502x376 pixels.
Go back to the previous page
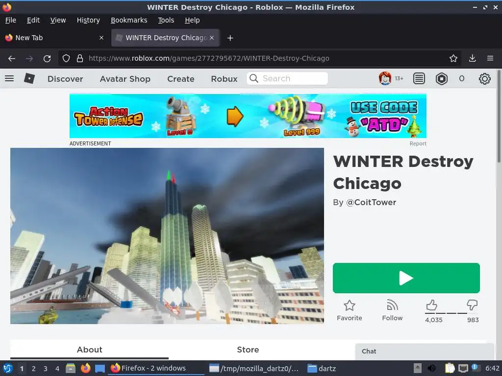pos(12,59)
